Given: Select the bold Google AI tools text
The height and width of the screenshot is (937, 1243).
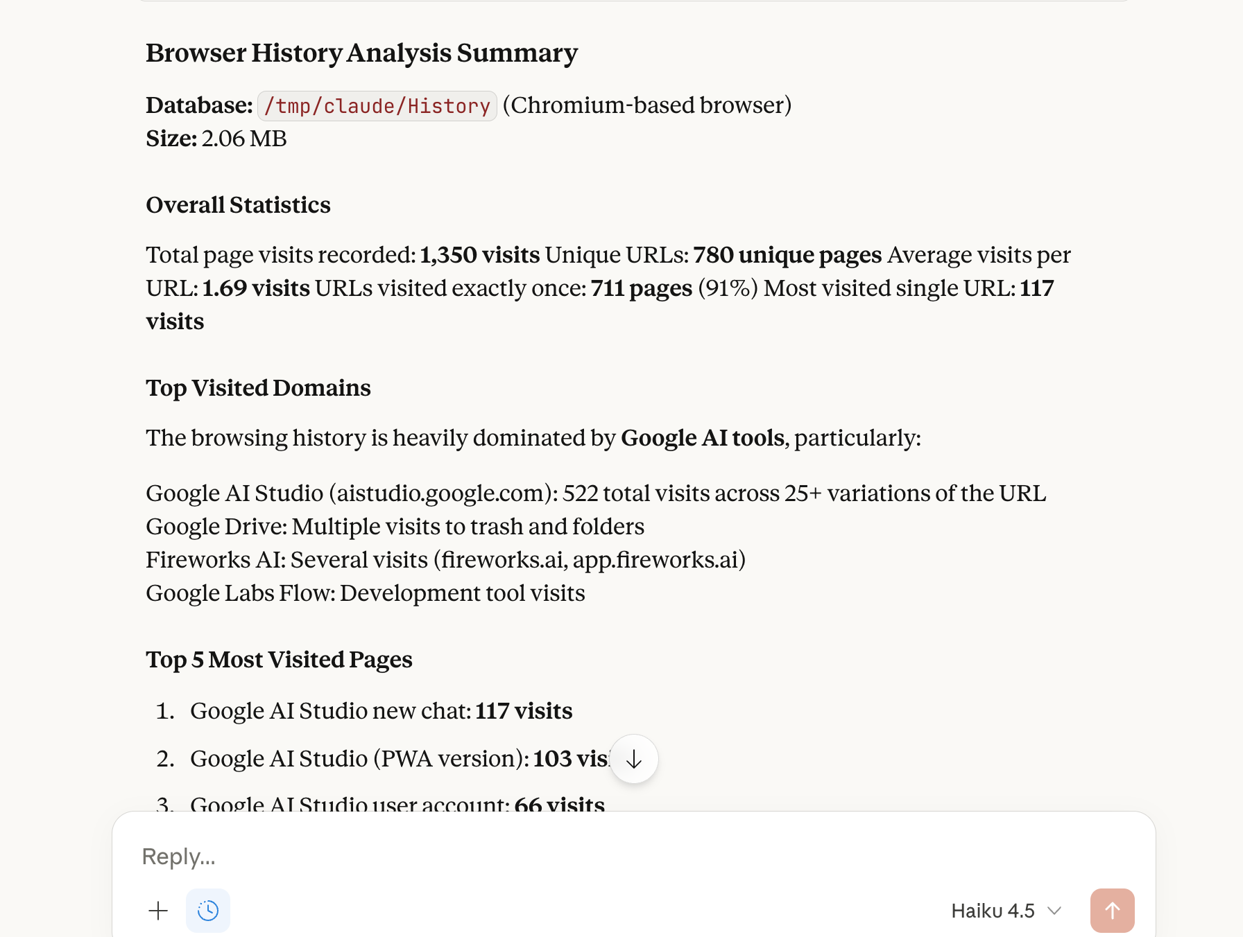Looking at the screenshot, I should 701,438.
